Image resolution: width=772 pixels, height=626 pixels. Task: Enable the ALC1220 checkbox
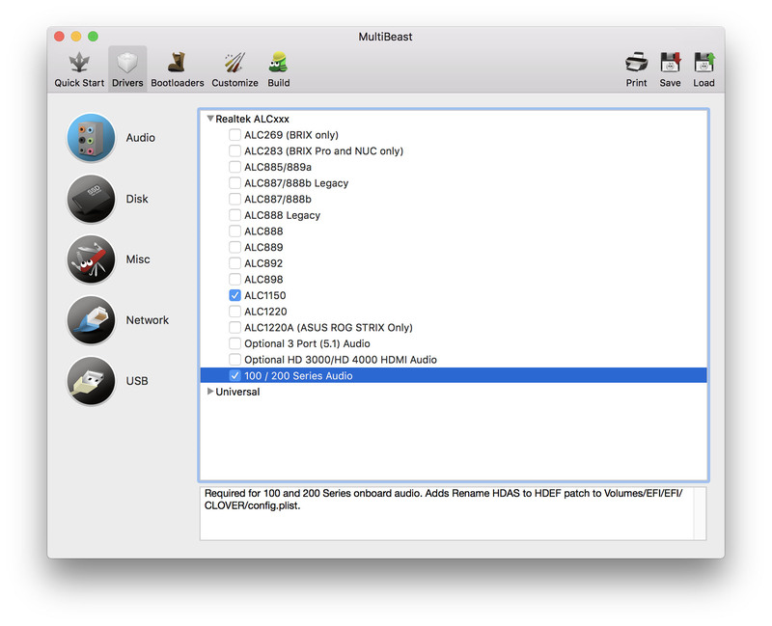234,312
